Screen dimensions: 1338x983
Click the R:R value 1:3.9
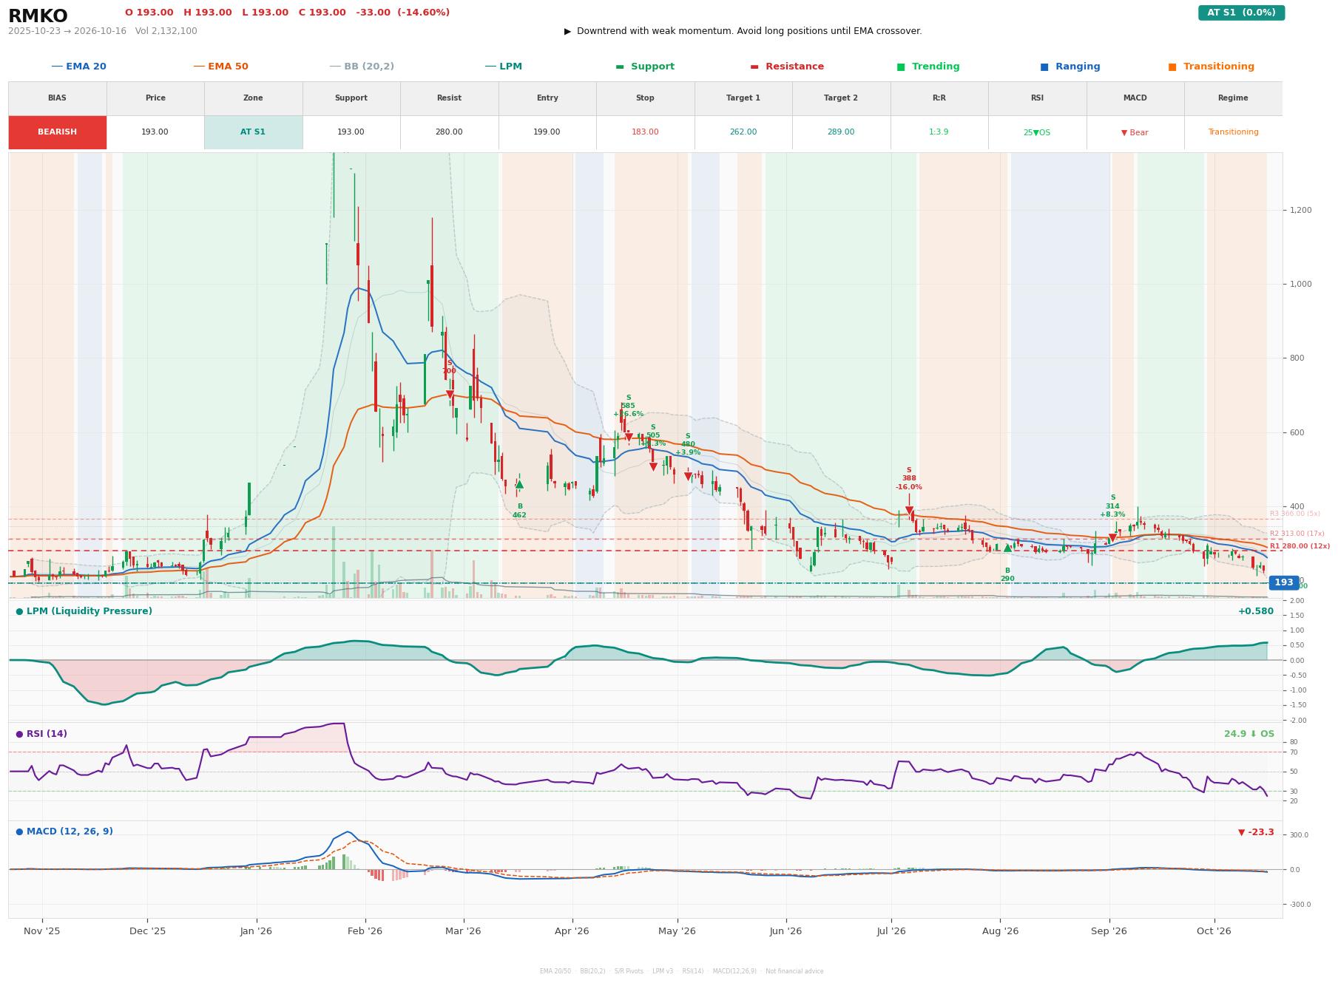coord(939,132)
